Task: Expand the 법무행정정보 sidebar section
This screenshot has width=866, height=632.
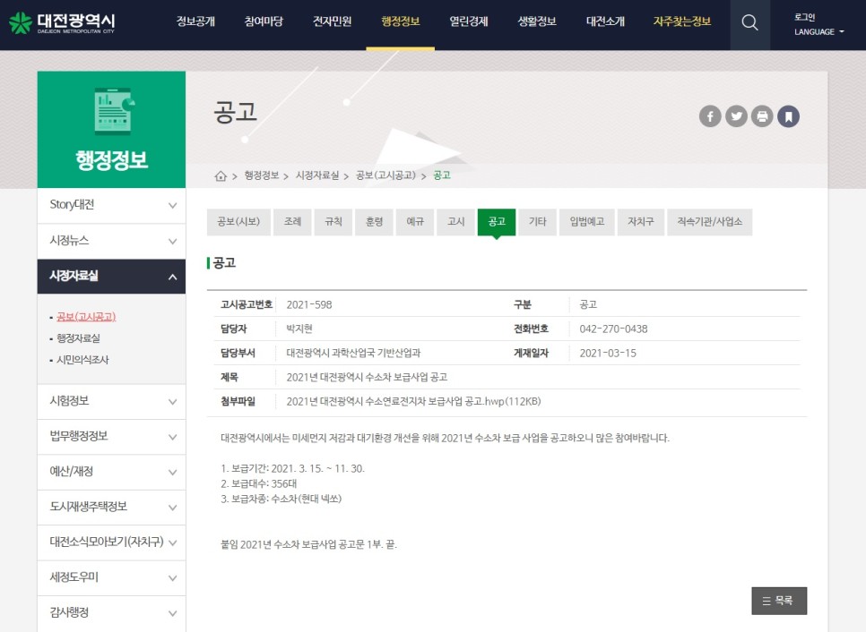Action: click(111, 437)
